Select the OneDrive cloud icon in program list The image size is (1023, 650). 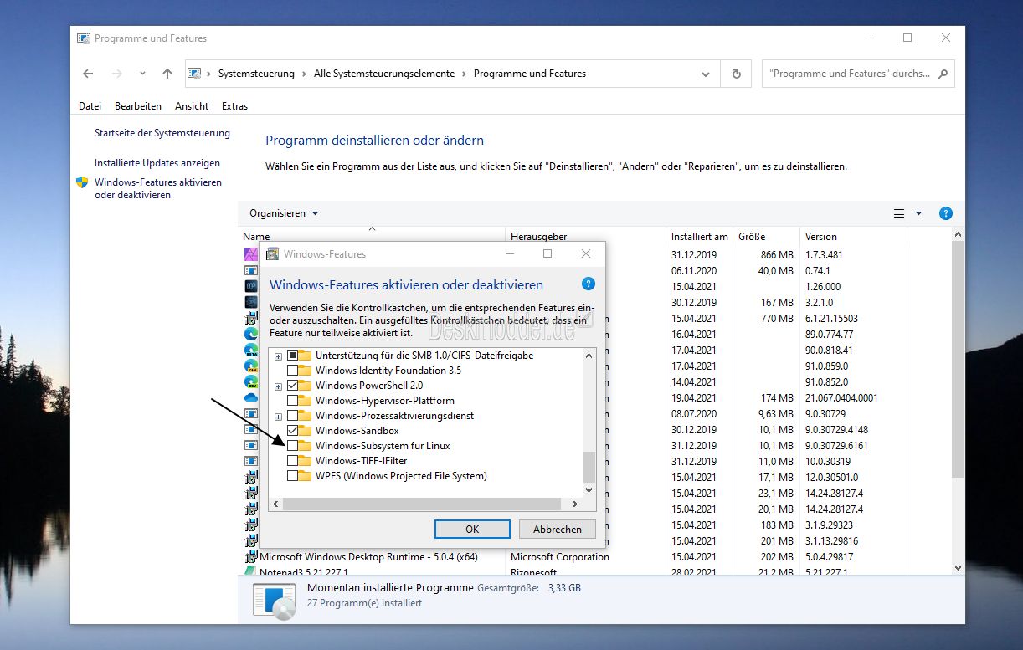[251, 397]
